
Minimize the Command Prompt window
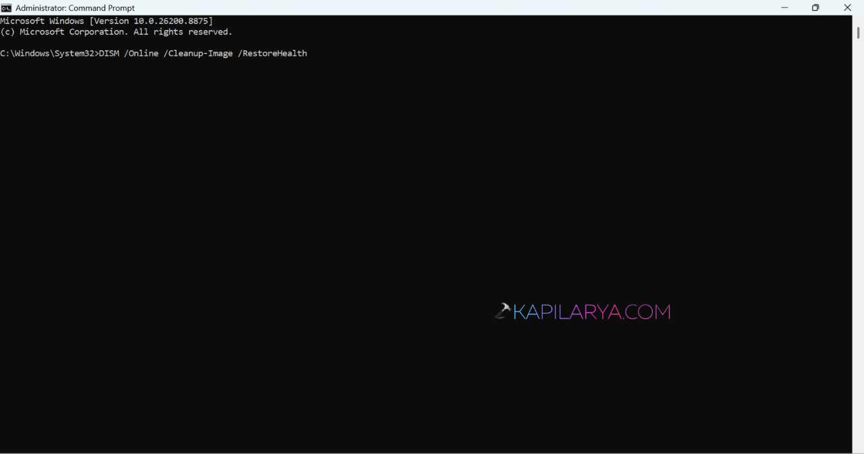[784, 8]
